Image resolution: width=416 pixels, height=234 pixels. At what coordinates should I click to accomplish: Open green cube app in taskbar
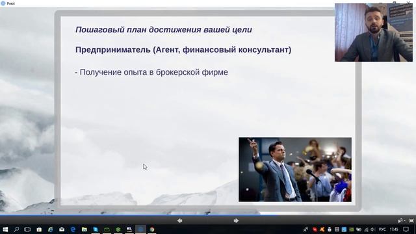[x=118, y=229]
